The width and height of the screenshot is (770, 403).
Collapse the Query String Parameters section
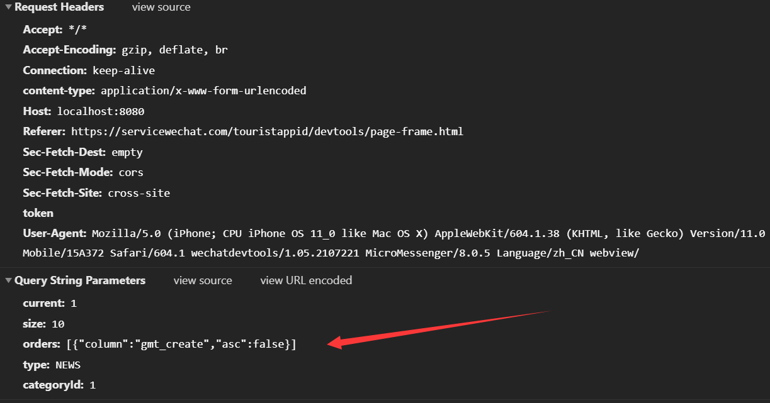tap(9, 280)
